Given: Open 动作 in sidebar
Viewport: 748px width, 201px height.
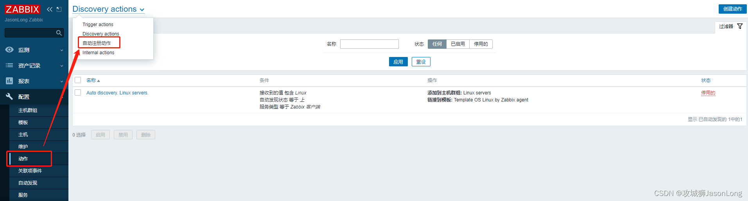Looking at the screenshot, I should coord(23,159).
